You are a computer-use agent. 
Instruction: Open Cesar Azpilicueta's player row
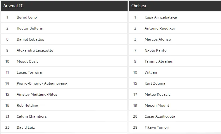coord(160,116)
